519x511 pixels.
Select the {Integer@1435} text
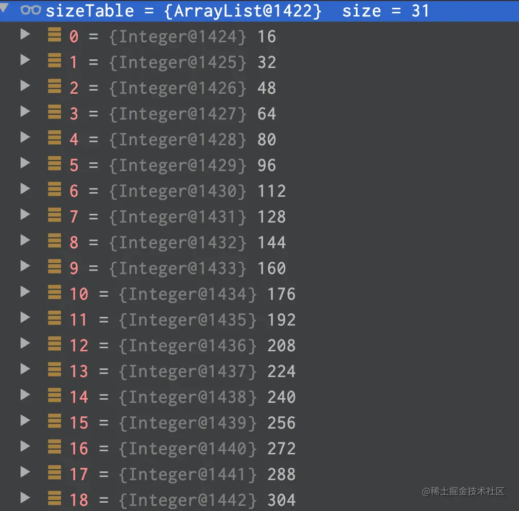tap(187, 320)
